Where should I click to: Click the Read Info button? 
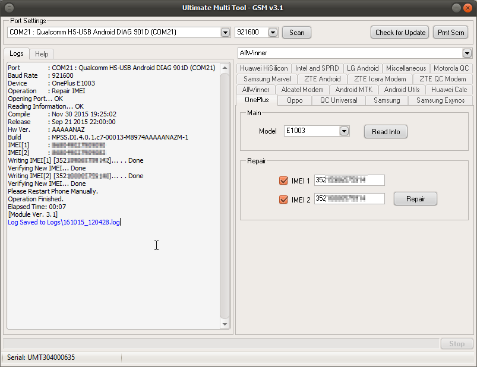point(386,131)
